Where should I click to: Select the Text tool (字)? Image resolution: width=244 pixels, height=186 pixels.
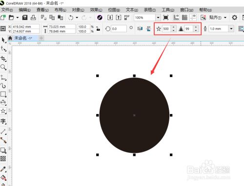(x=3, y=121)
